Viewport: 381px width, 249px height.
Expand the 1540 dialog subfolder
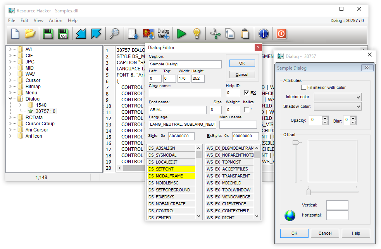click(x=21, y=105)
